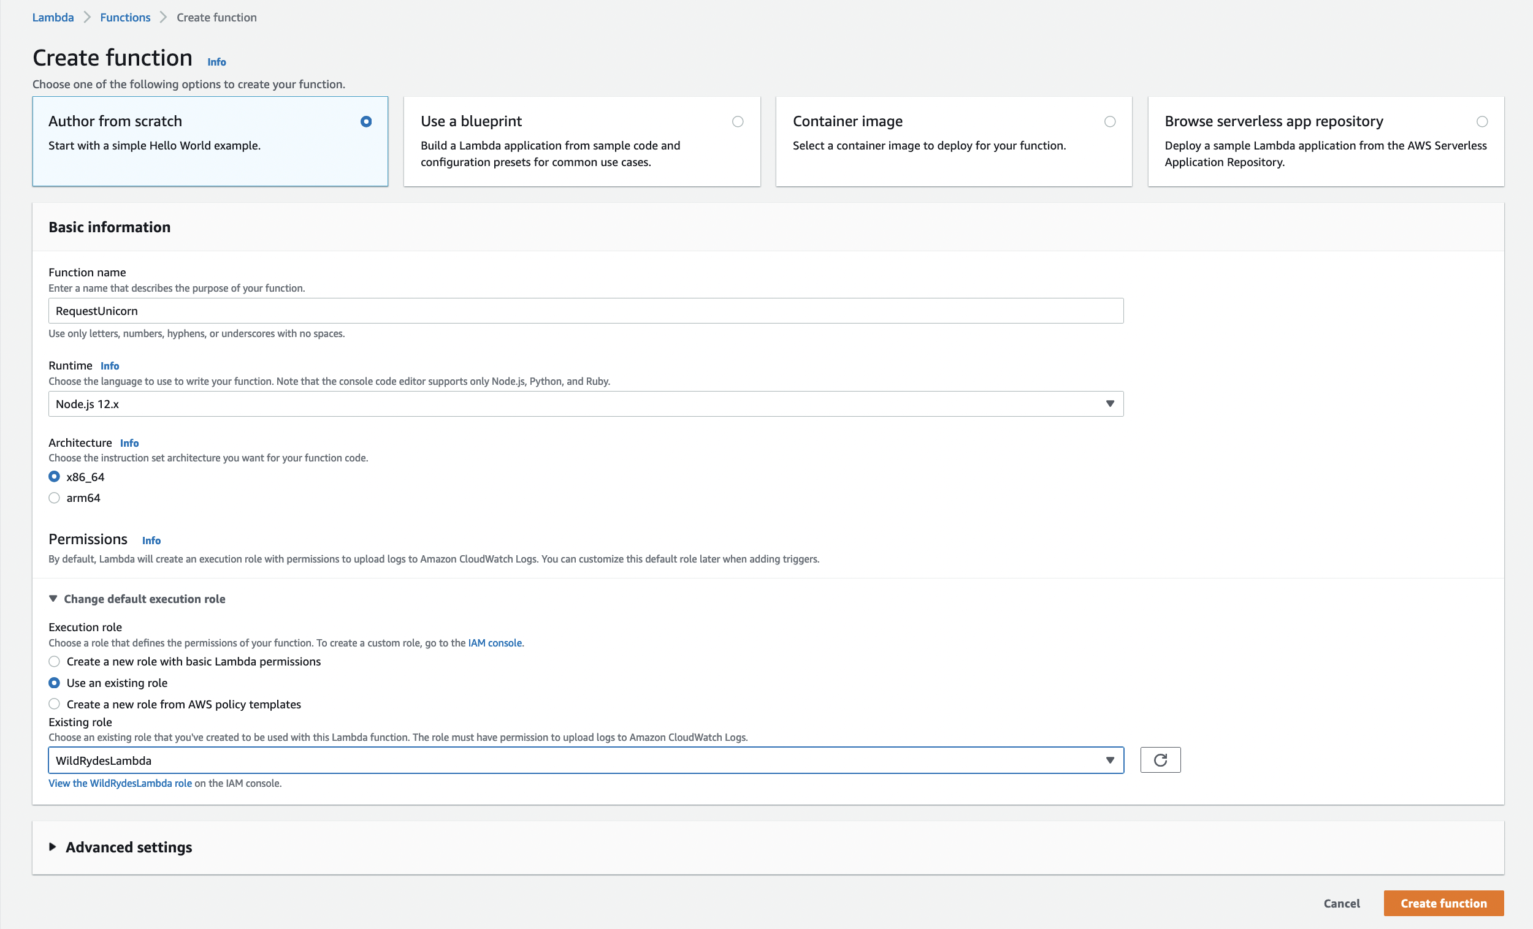Open Info link next to Runtime
This screenshot has height=929, width=1533.
[x=110, y=366]
